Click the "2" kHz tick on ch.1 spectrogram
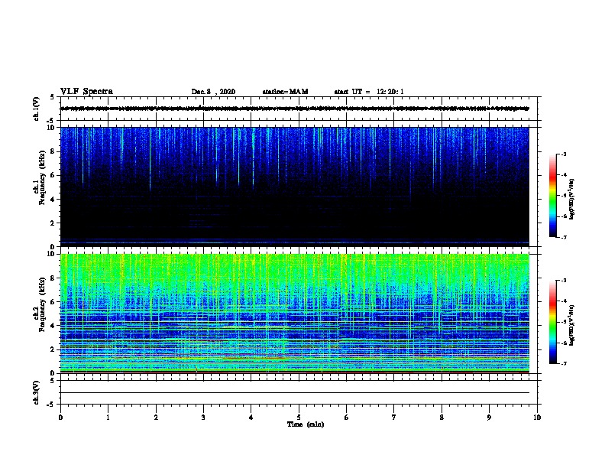The image size is (605, 468). (53, 223)
